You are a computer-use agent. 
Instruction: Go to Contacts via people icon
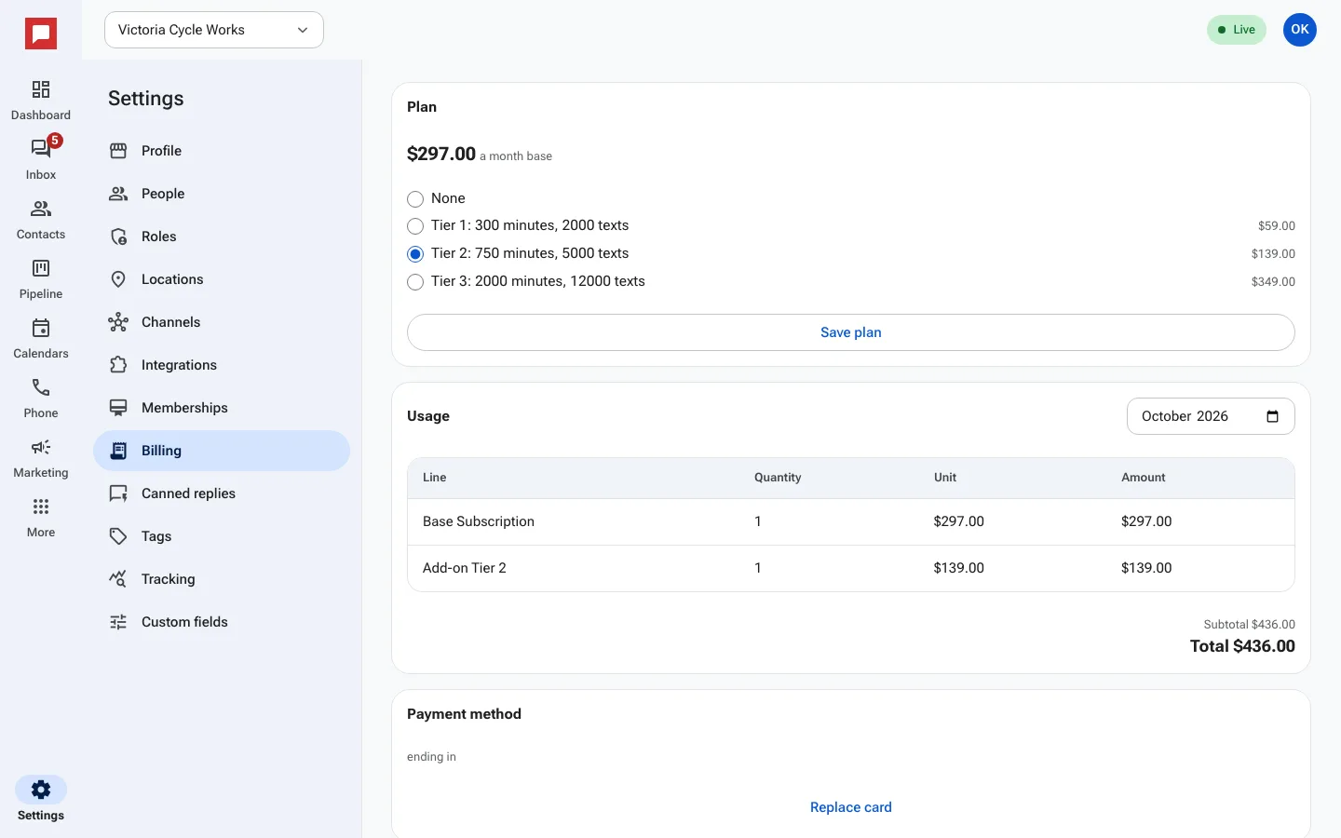pyautogui.click(x=41, y=209)
